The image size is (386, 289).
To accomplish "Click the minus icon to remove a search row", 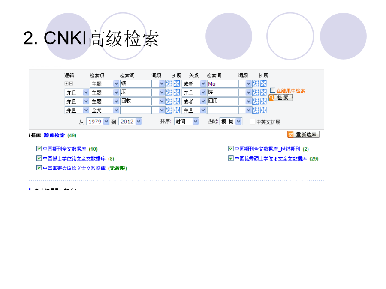I will 71,83.
